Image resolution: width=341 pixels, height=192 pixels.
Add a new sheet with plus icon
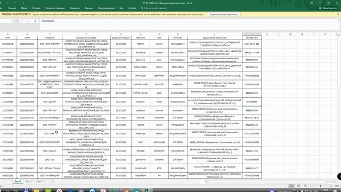[52, 181]
